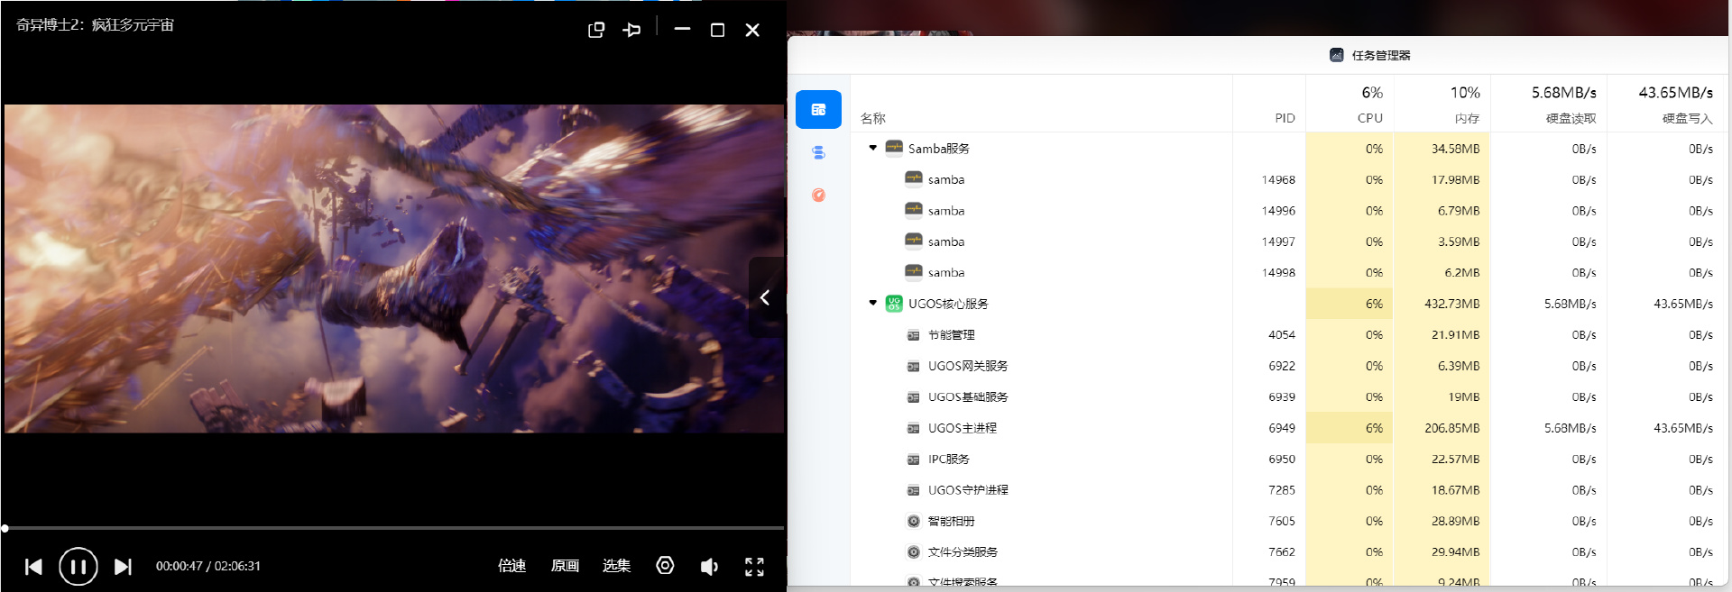Screen dimensions: 1732x592
Task: Click the samba icon for PID 14968
Action: pos(914,178)
